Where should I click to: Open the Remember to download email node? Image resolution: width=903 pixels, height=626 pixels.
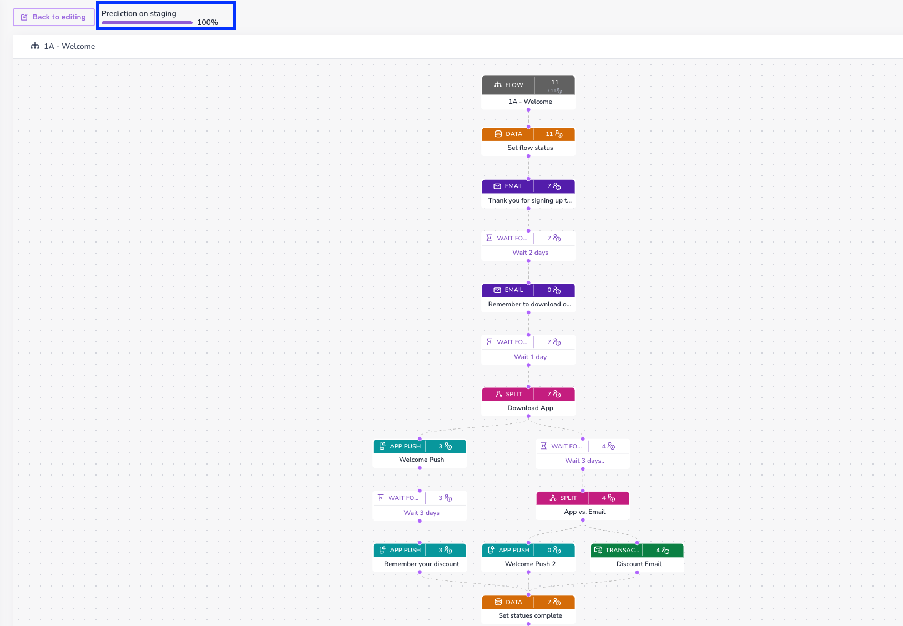tap(528, 297)
